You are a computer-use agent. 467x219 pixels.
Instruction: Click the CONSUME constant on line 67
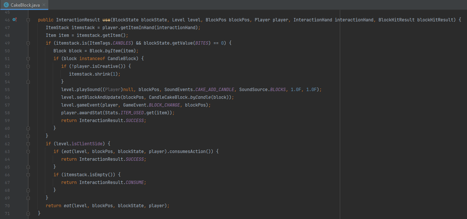point(136,182)
